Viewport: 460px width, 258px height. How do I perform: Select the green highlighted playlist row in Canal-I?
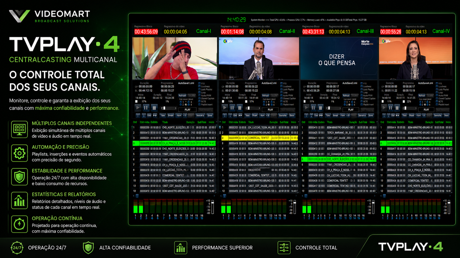(174, 143)
